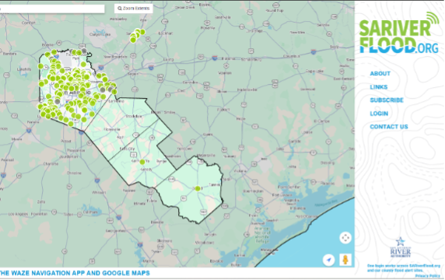Click the Zoom Extents button
This screenshot has width=445, height=280.
133,9
